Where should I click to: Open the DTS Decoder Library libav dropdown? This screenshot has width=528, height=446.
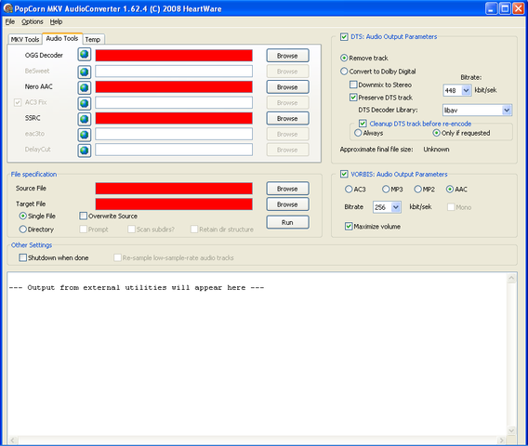point(507,110)
